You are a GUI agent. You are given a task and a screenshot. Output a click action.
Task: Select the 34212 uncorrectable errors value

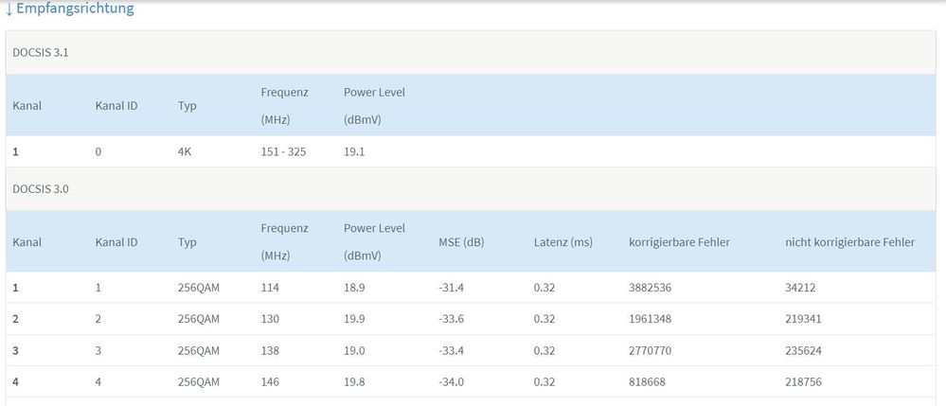tap(801, 288)
